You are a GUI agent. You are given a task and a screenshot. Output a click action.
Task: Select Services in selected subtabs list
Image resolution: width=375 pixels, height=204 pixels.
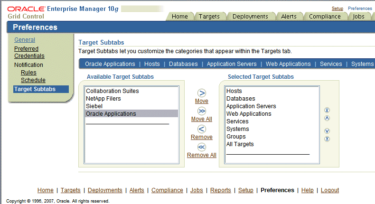click(x=272, y=121)
